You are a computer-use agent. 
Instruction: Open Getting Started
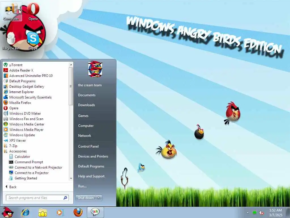pyautogui.click(x=23, y=178)
